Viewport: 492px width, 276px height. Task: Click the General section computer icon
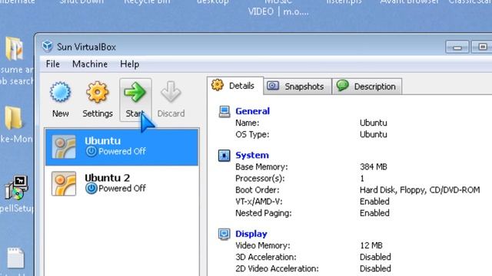(x=224, y=111)
